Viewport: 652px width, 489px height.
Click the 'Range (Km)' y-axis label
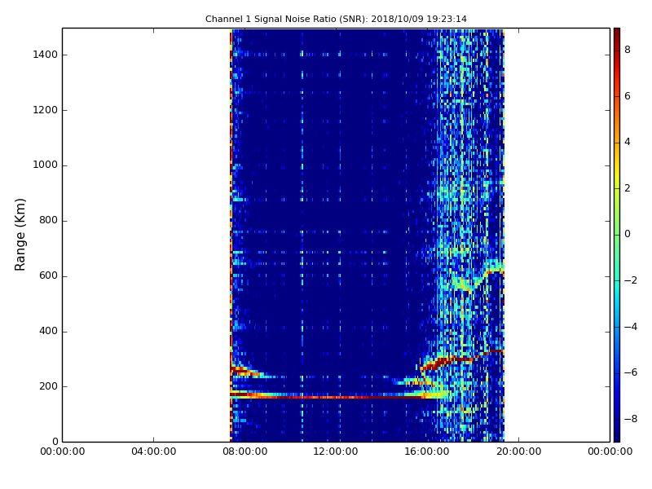click(x=20, y=235)
